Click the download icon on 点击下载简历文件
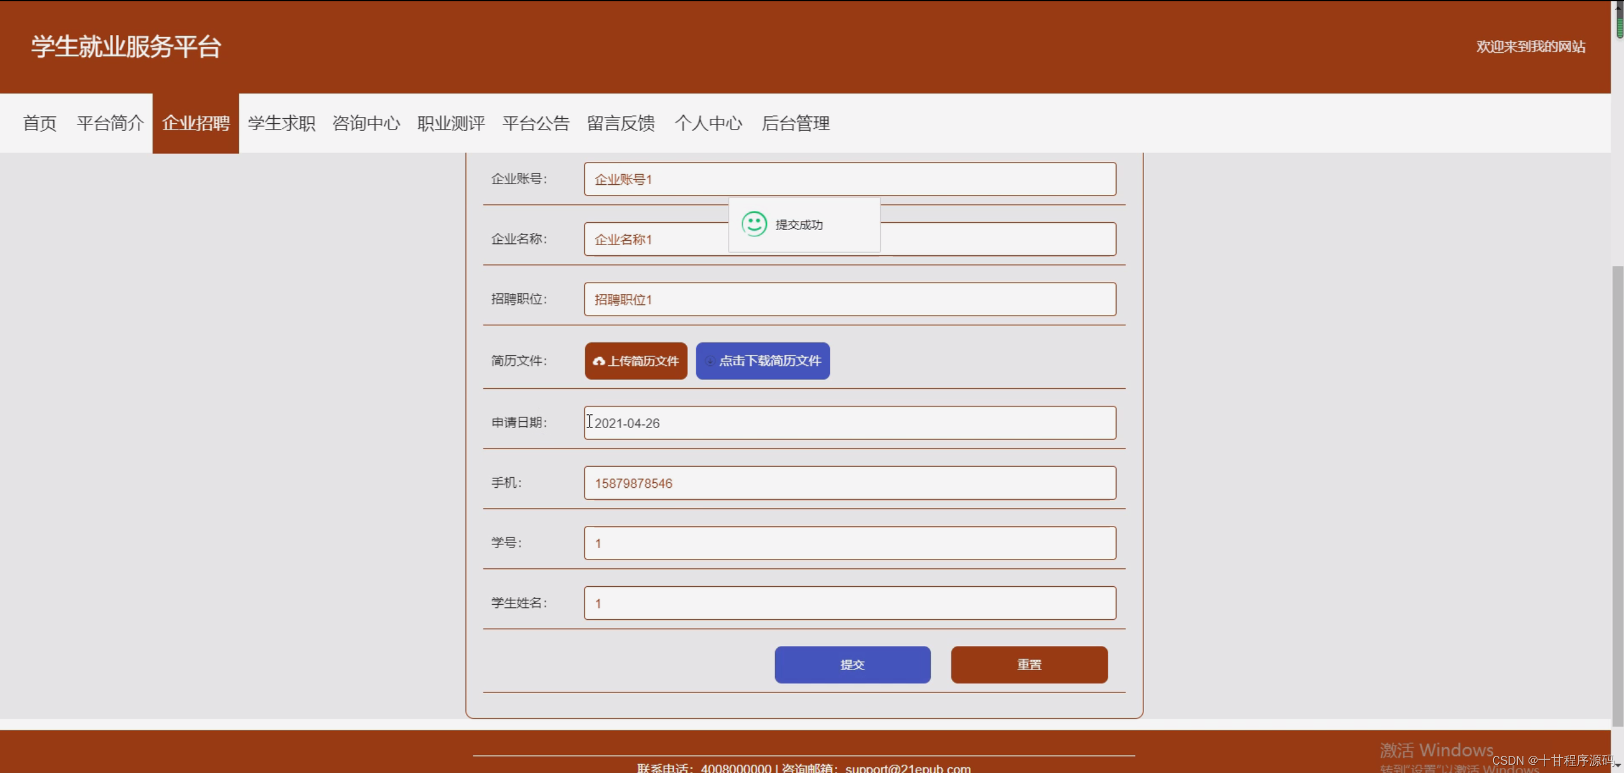Image resolution: width=1624 pixels, height=773 pixels. tap(710, 360)
